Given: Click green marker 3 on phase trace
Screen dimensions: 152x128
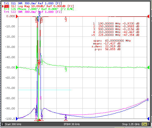Looking at the screenshot, I should point(66,69).
